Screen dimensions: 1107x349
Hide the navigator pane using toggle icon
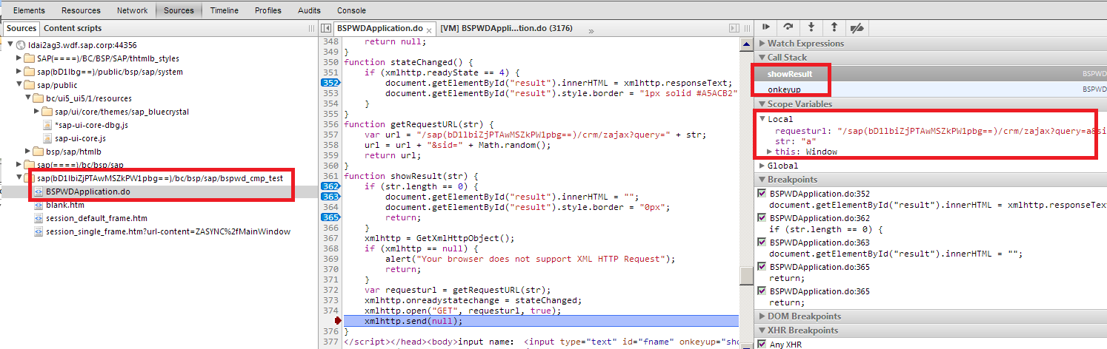pyautogui.click(x=327, y=28)
